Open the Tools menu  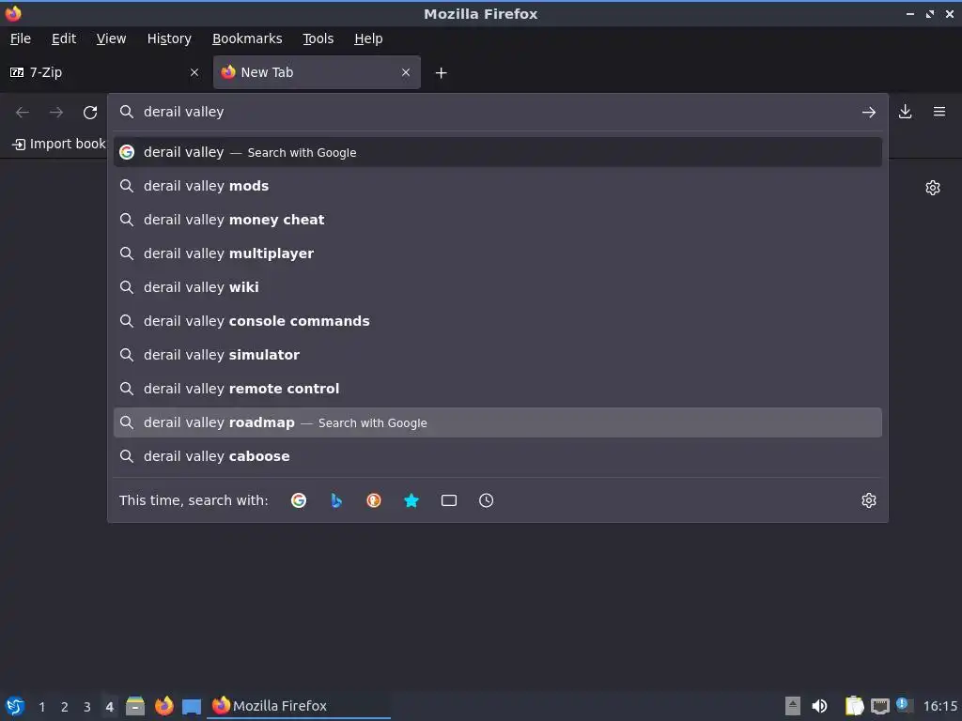click(318, 38)
